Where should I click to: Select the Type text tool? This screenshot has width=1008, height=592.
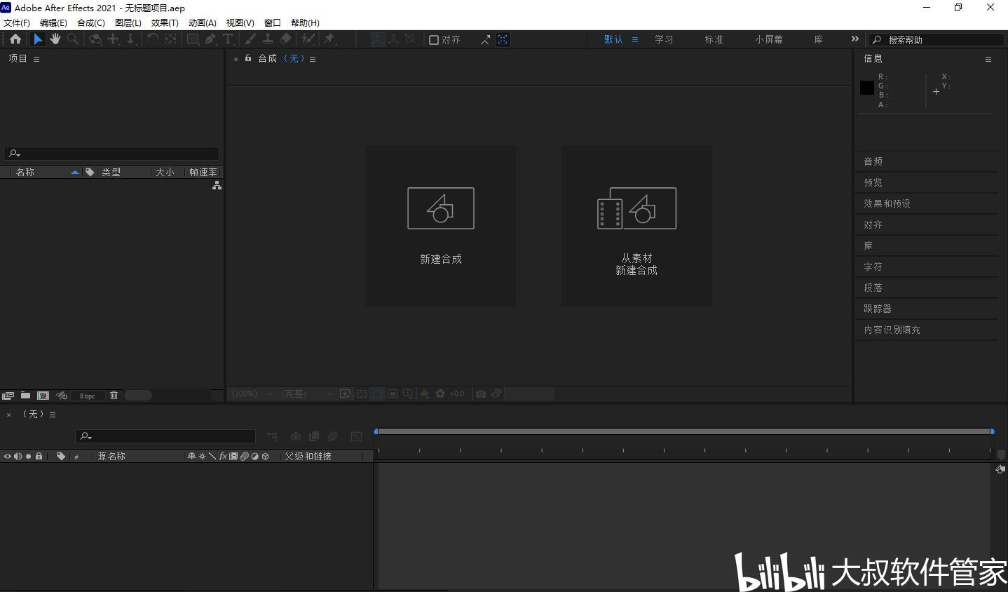click(x=228, y=39)
